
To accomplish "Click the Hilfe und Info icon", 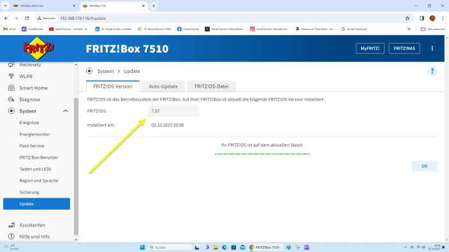I will pos(11,237).
